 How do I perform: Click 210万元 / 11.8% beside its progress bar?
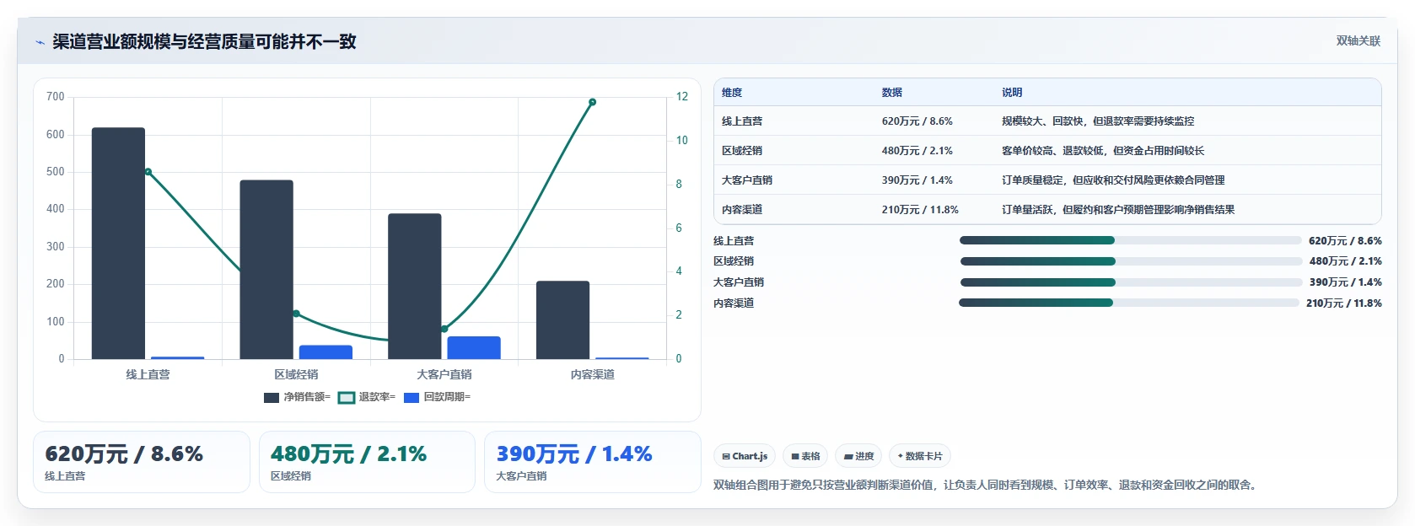click(1344, 303)
